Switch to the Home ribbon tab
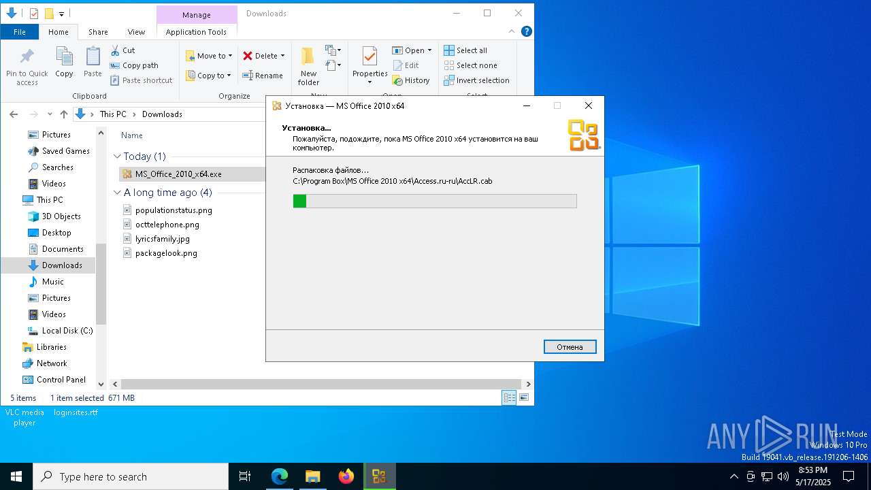The image size is (871, 490). [x=59, y=32]
